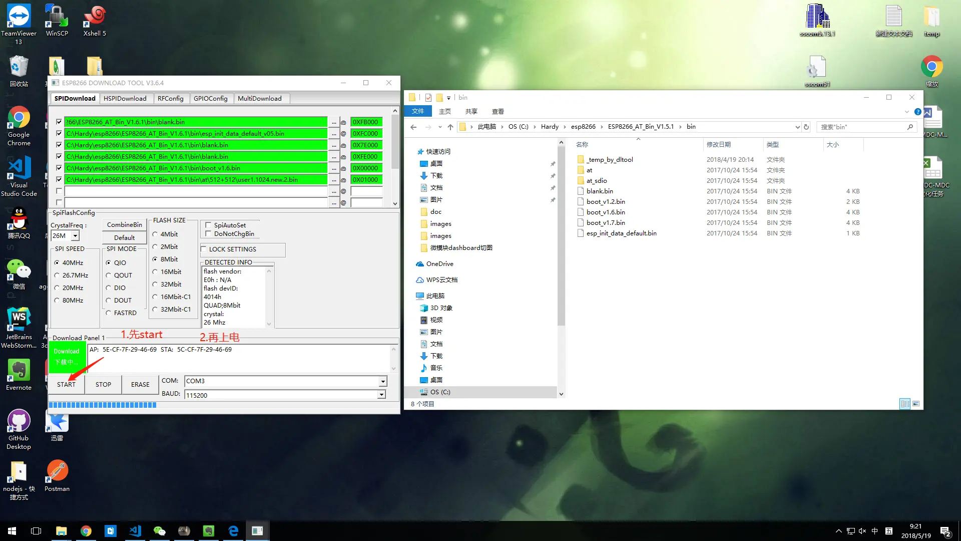Open recent locations dropdown in Explorer
Screen dimensions: 961x541
click(x=439, y=127)
